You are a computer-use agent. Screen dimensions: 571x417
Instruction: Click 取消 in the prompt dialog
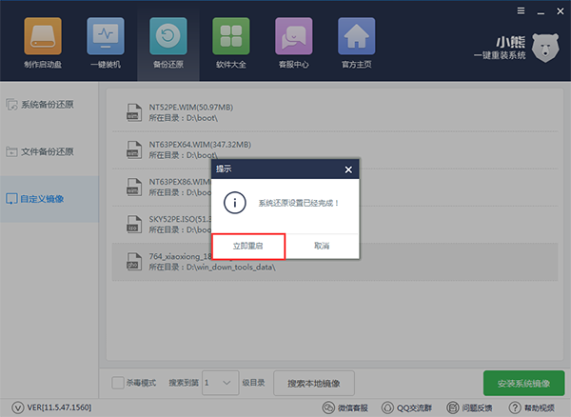[322, 247]
